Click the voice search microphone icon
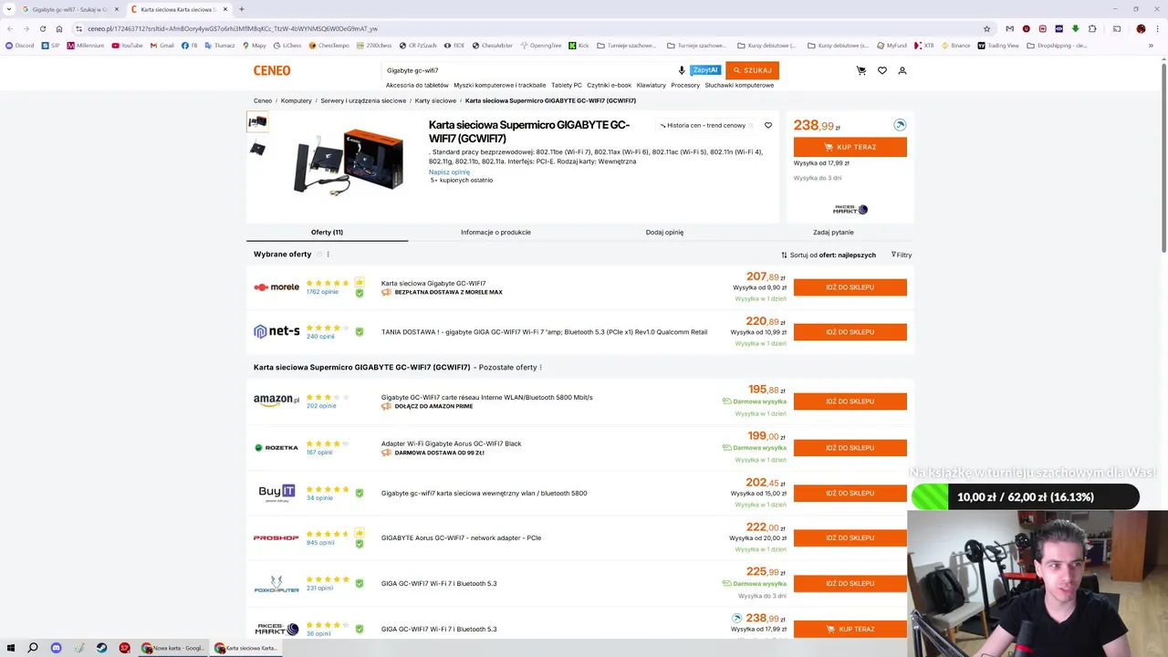This screenshot has height=657, width=1168. tap(682, 70)
